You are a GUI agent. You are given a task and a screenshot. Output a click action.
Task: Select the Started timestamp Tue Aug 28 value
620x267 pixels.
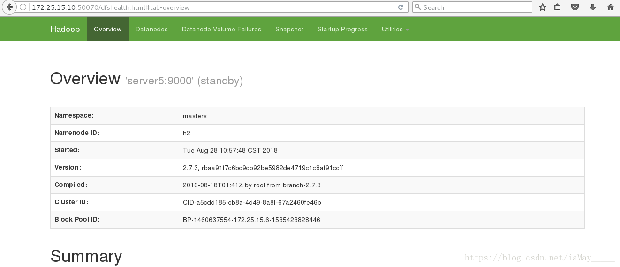(x=230, y=150)
